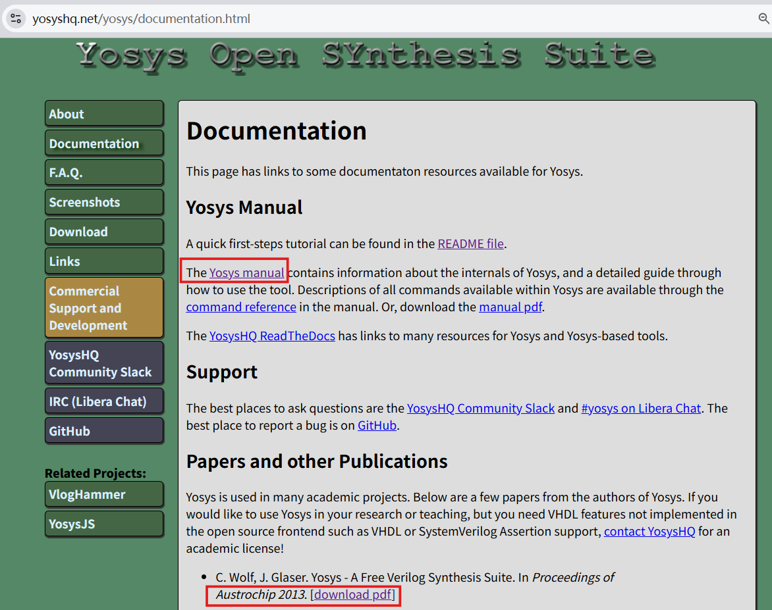Click the site information icon in address bar

point(16,18)
